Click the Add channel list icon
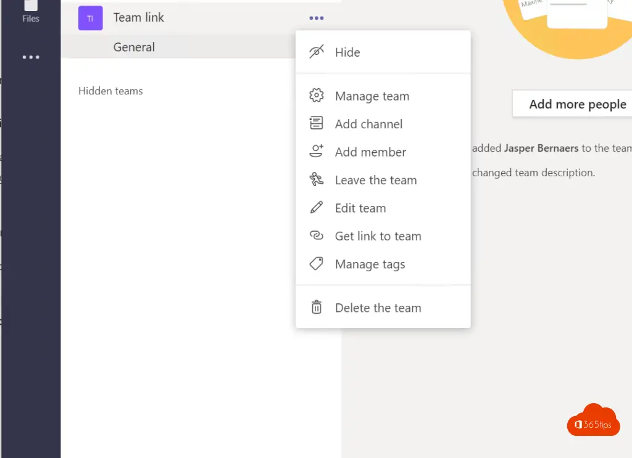Image resolution: width=632 pixels, height=458 pixels. point(316,124)
